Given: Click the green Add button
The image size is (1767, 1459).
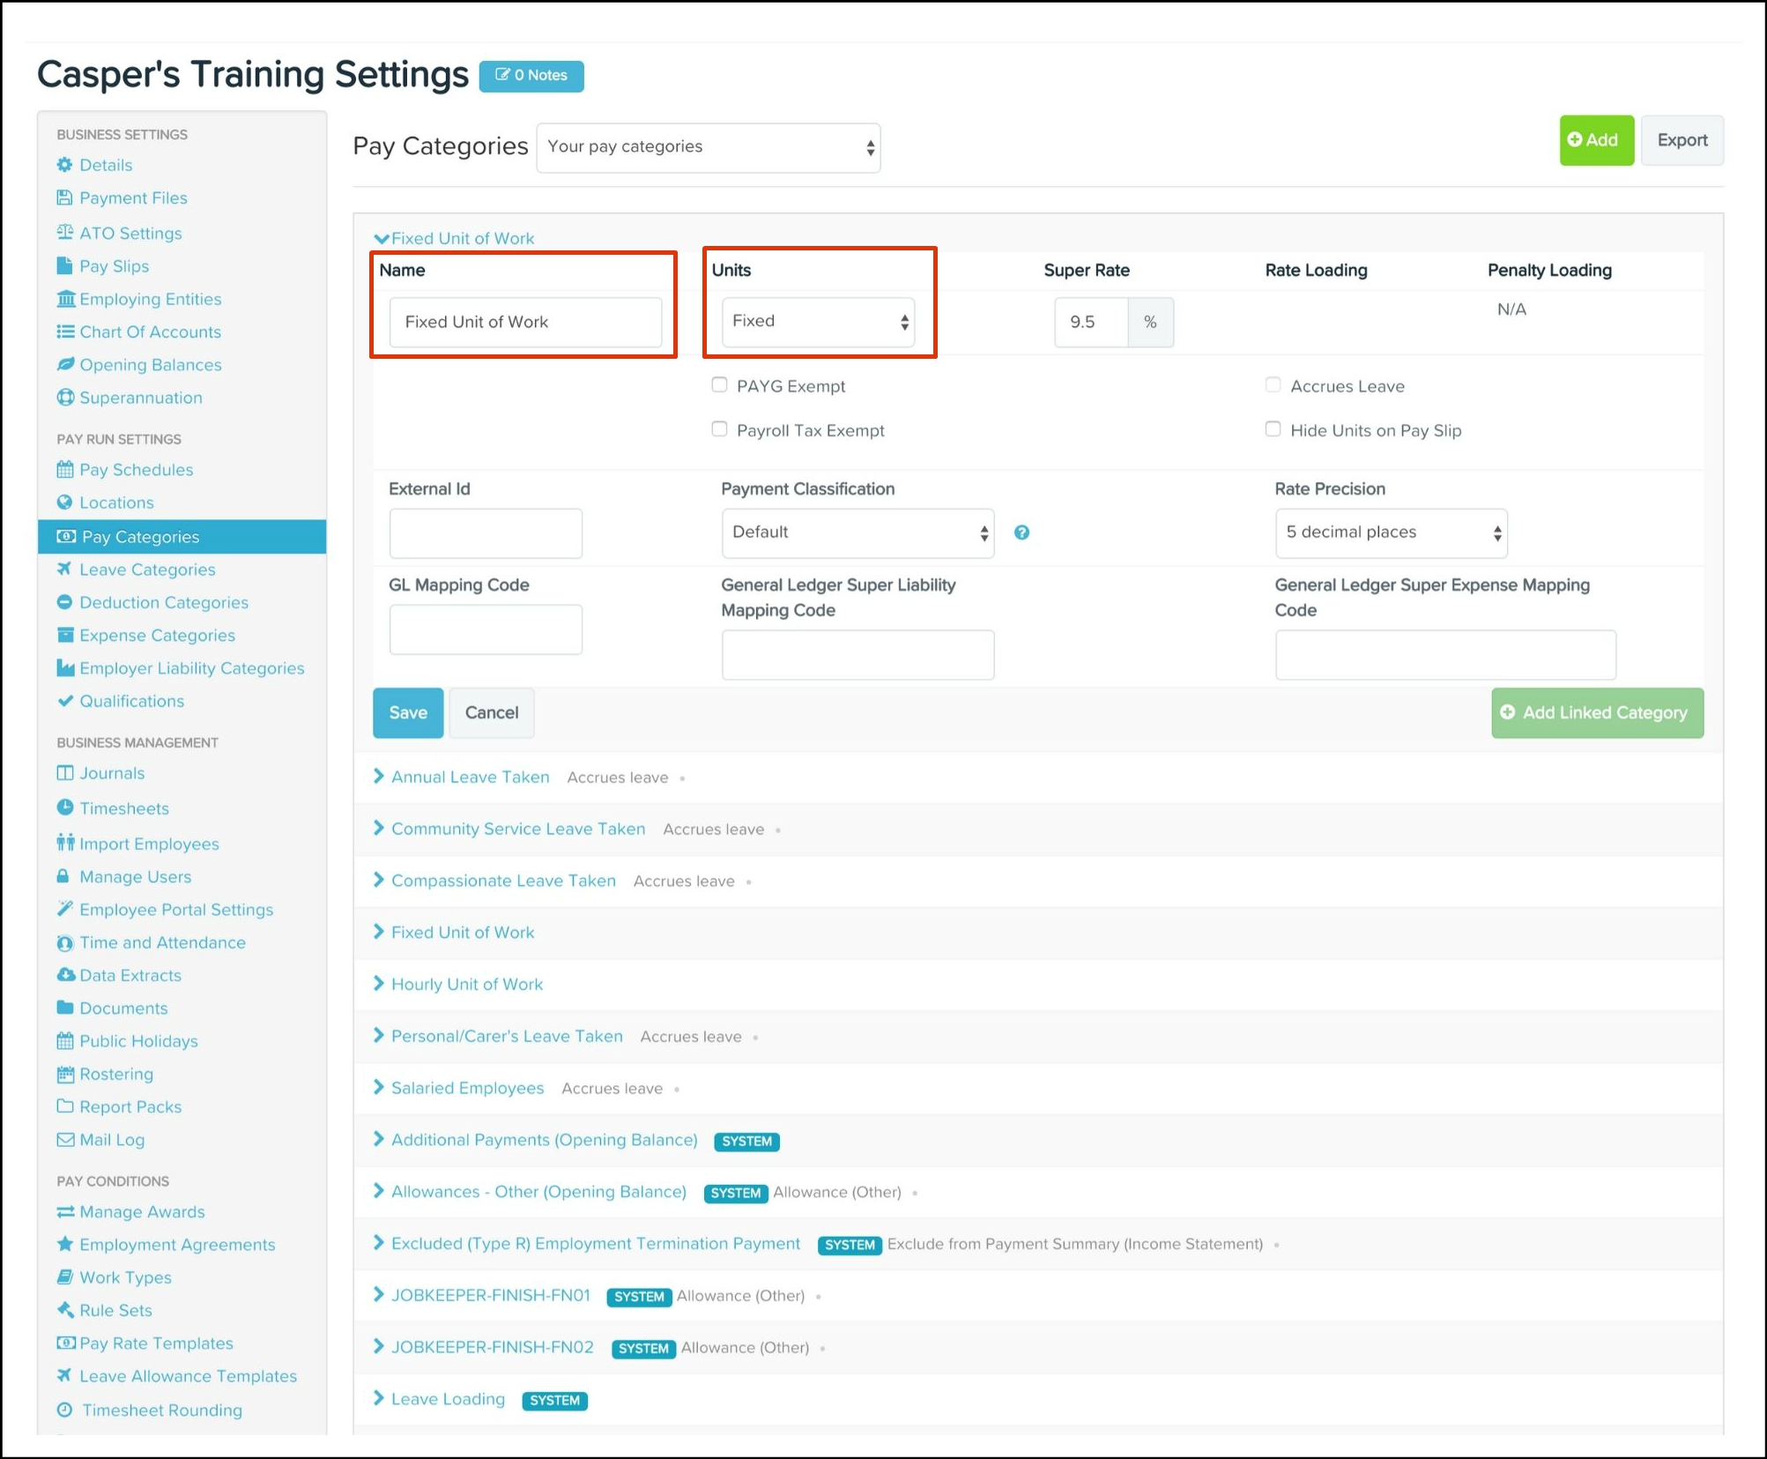Looking at the screenshot, I should pos(1595,140).
